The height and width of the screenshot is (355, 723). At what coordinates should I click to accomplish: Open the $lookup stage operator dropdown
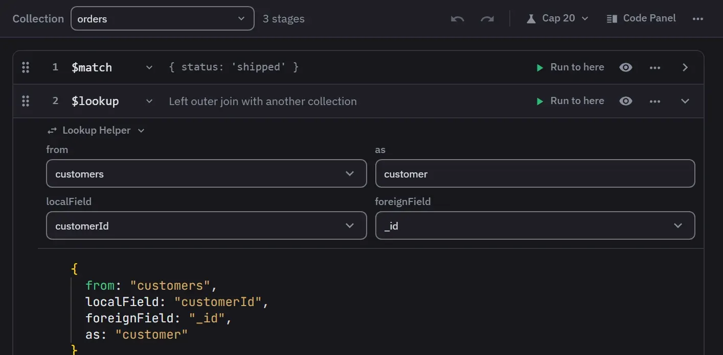pos(149,101)
